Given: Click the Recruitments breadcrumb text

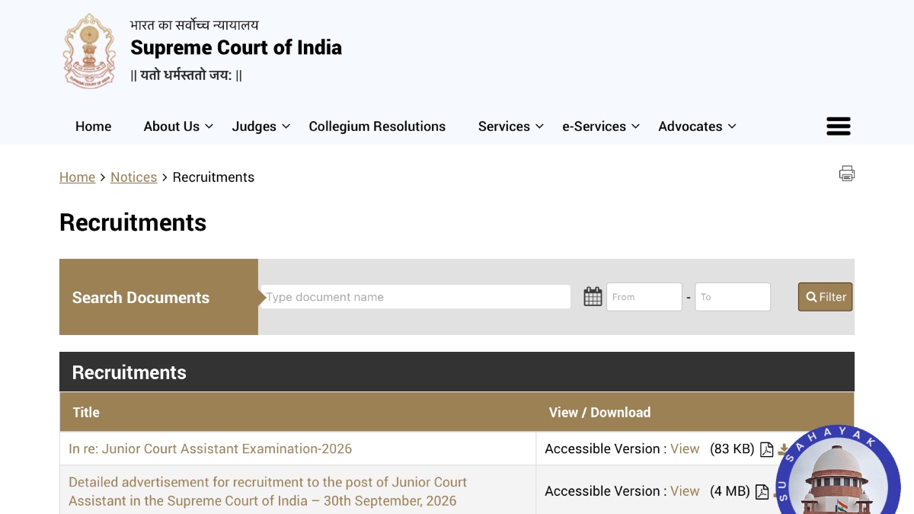Looking at the screenshot, I should coord(213,177).
